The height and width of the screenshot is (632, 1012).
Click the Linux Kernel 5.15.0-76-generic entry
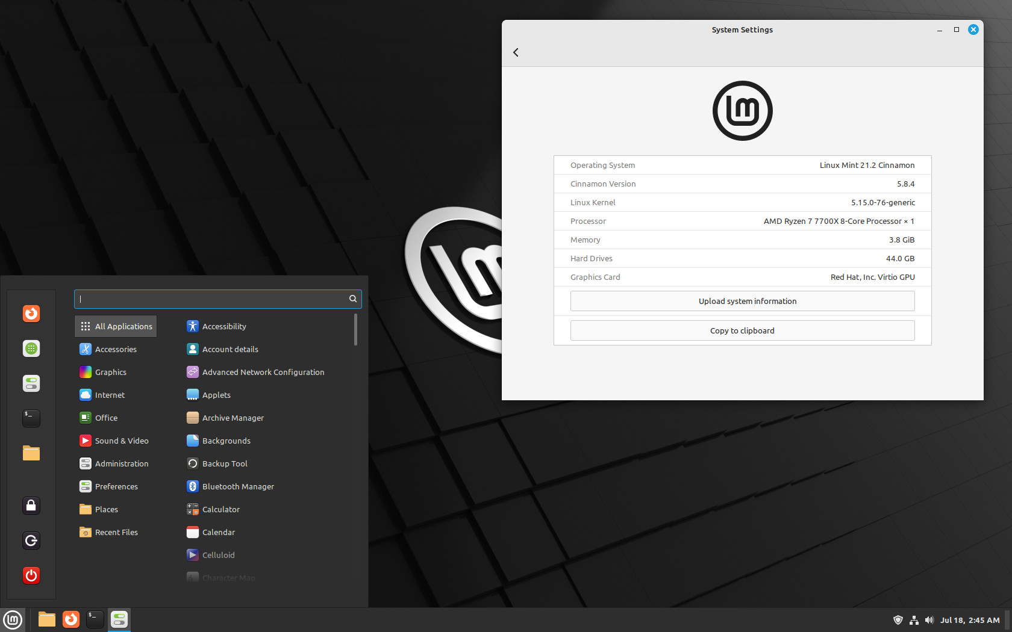pyautogui.click(x=742, y=202)
